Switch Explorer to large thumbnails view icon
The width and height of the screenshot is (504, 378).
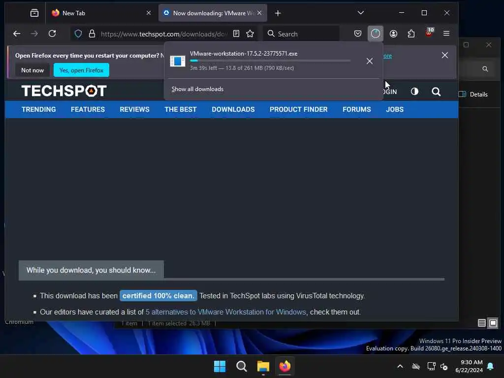[493, 323]
